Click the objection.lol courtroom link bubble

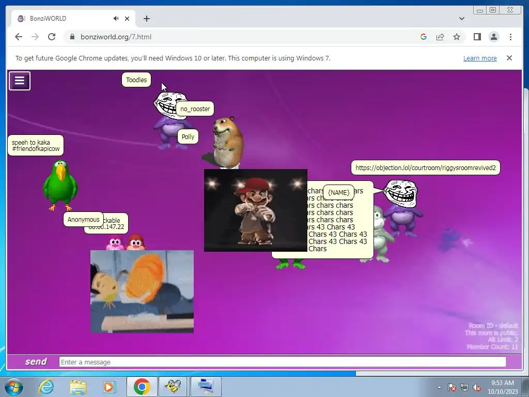426,168
